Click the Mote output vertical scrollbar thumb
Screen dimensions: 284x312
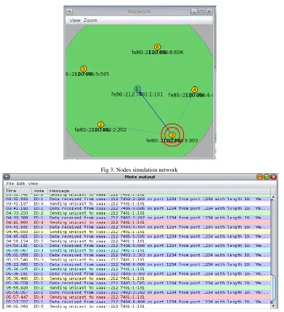pos(273,287)
